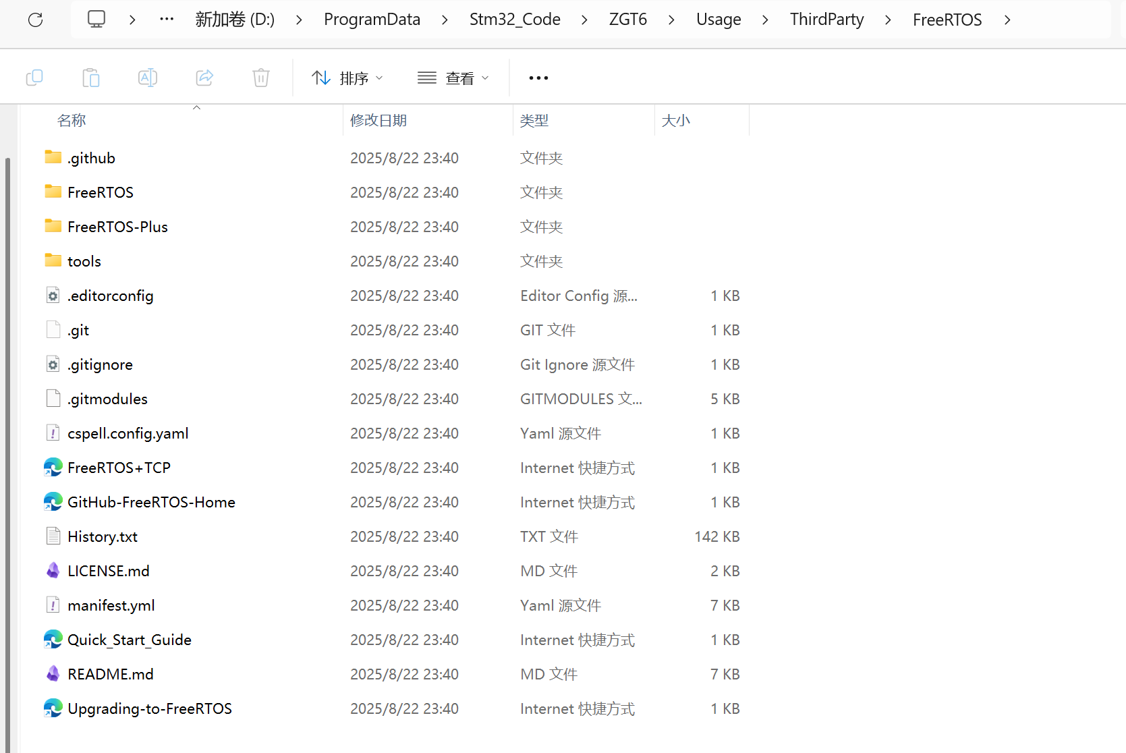Expand chevron after Stm32_Code breadcrumb
The width and height of the screenshot is (1126, 753).
[584, 20]
